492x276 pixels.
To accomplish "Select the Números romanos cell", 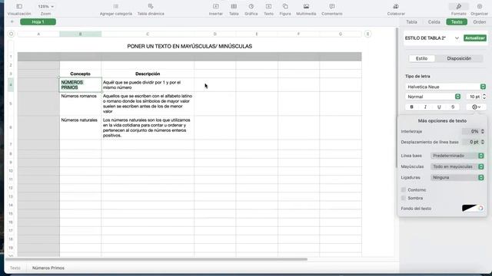I will coord(80,103).
